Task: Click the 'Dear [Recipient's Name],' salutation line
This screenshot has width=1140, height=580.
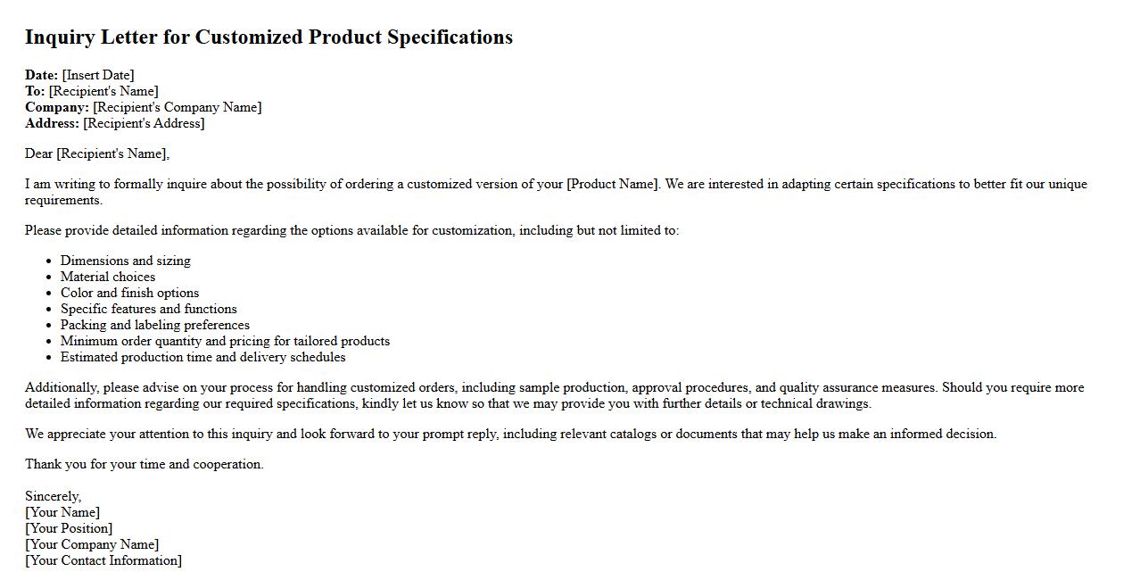Action: [97, 153]
